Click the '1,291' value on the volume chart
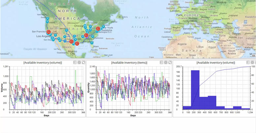This screenshot has height=133, width=256. click(x=6, y=66)
